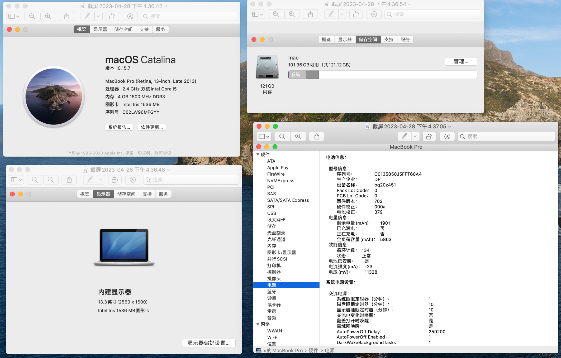This screenshot has width=561, height=358.
Task: Collapse the 网络 tree section
Action: (258, 324)
